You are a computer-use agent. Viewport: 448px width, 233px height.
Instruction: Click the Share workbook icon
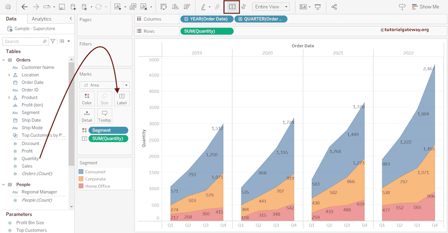pyautogui.click(x=334, y=7)
